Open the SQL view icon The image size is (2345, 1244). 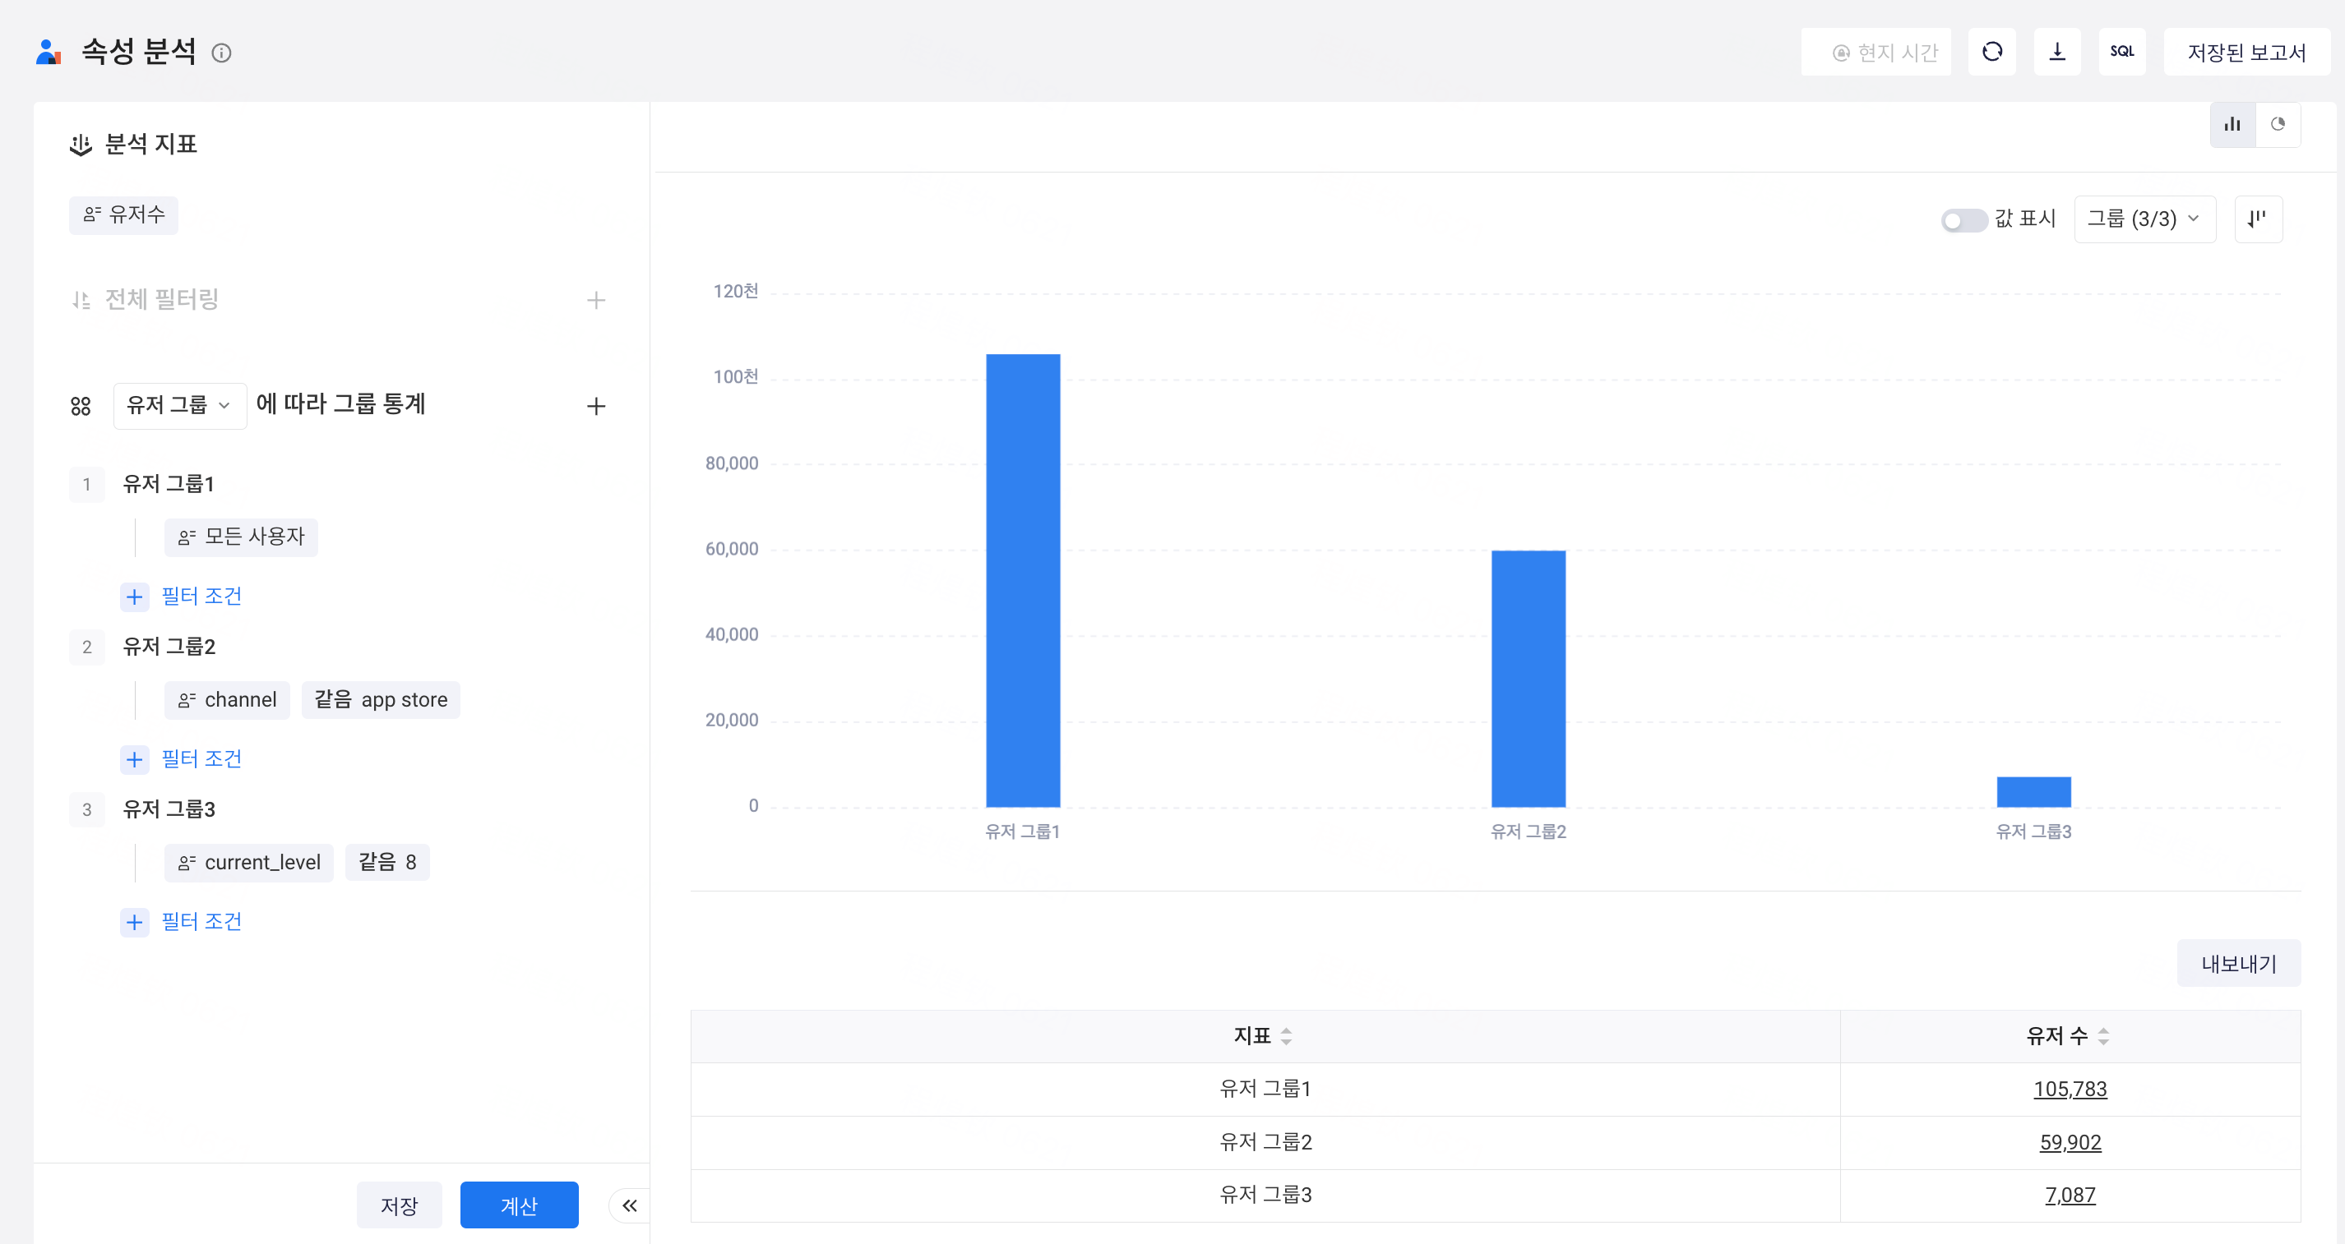click(x=2122, y=52)
